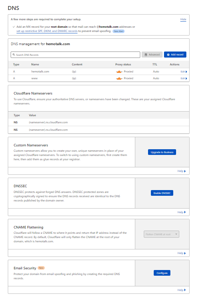
Task: Click the magnifier icon in DNS search box
Action: click(13, 55)
